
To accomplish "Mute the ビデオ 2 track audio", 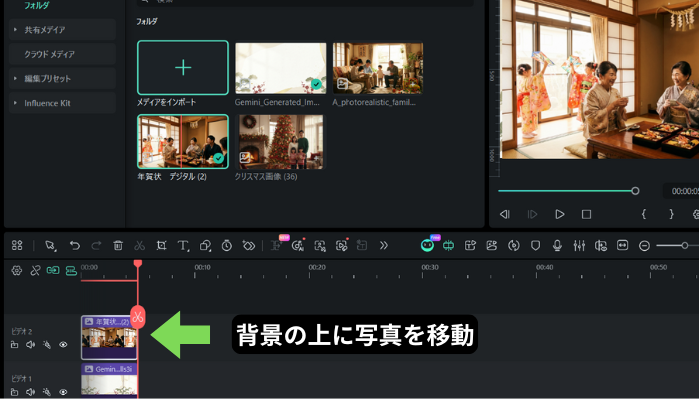I will pos(31,345).
